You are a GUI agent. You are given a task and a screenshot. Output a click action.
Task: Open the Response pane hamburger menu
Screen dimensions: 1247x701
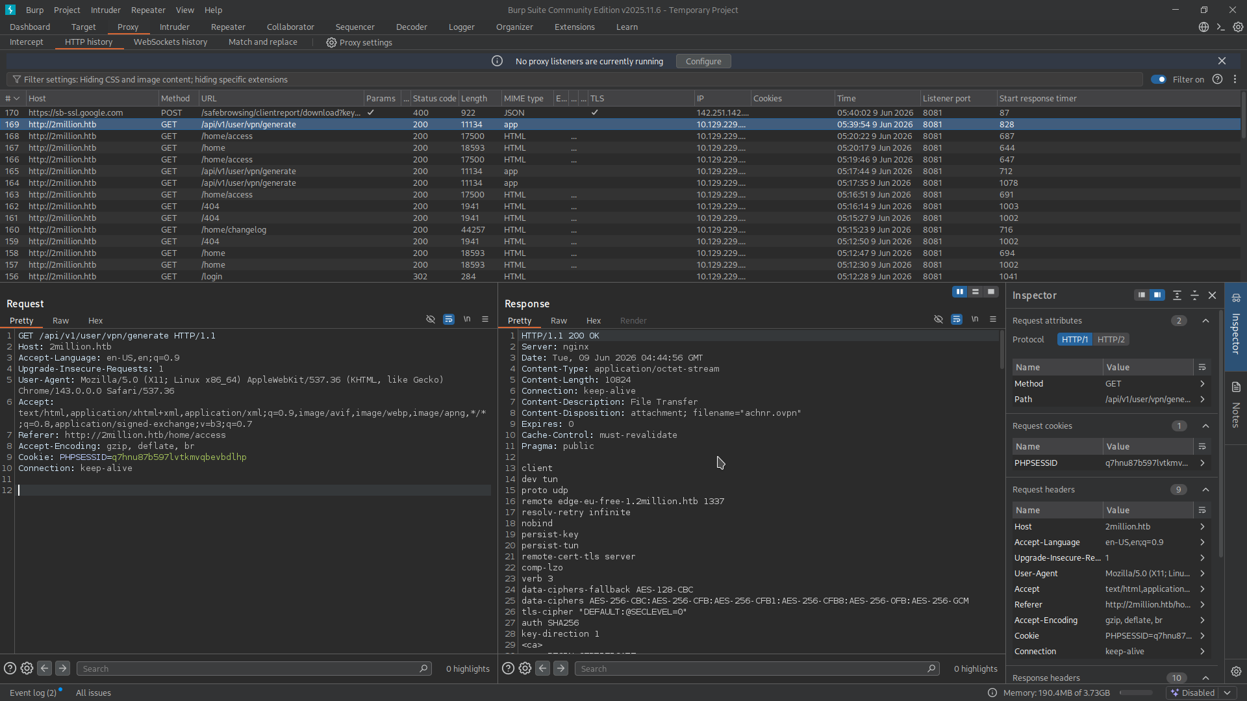coord(993,320)
